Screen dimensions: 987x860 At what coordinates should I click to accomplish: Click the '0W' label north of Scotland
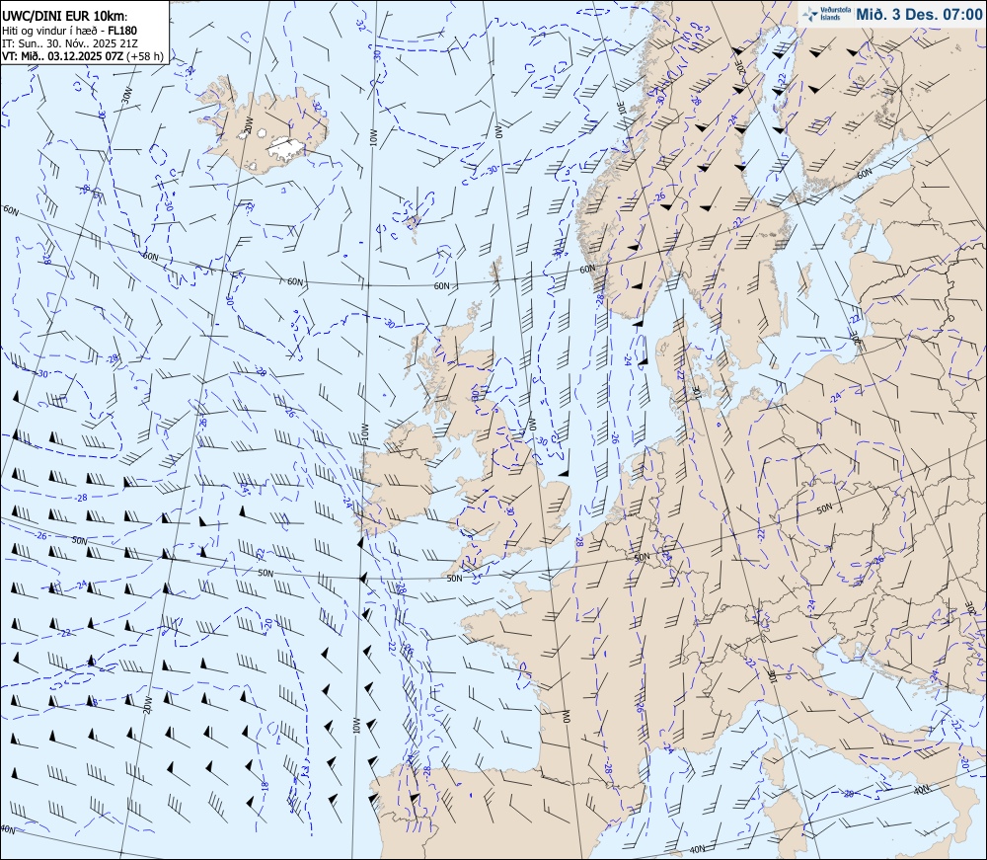(x=498, y=131)
